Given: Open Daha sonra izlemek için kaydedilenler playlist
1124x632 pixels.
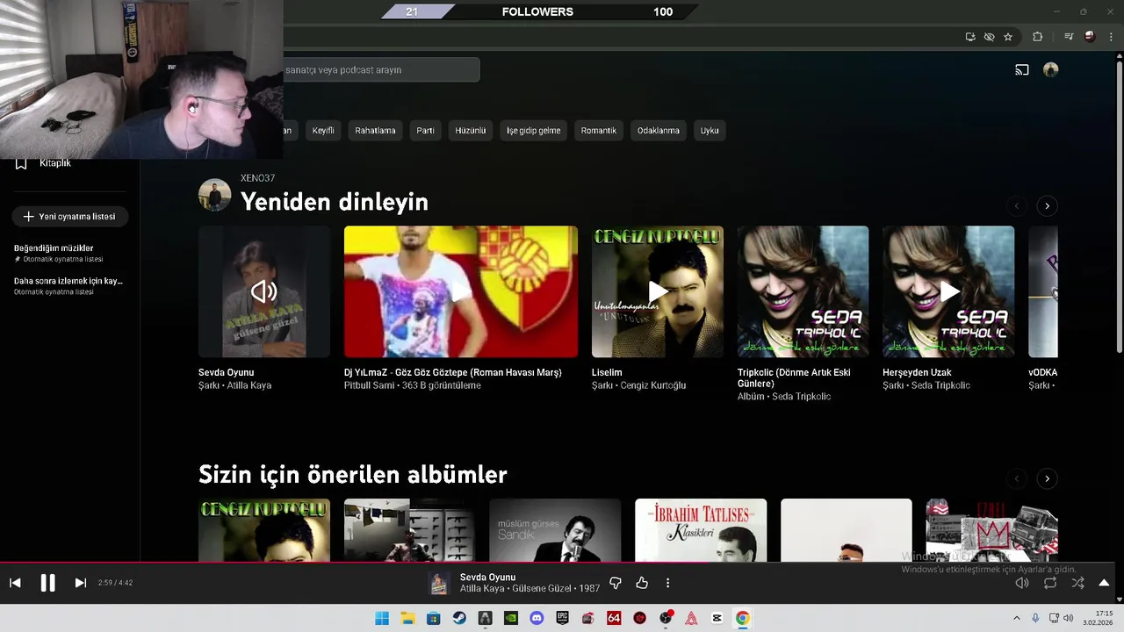Looking at the screenshot, I should (70, 285).
